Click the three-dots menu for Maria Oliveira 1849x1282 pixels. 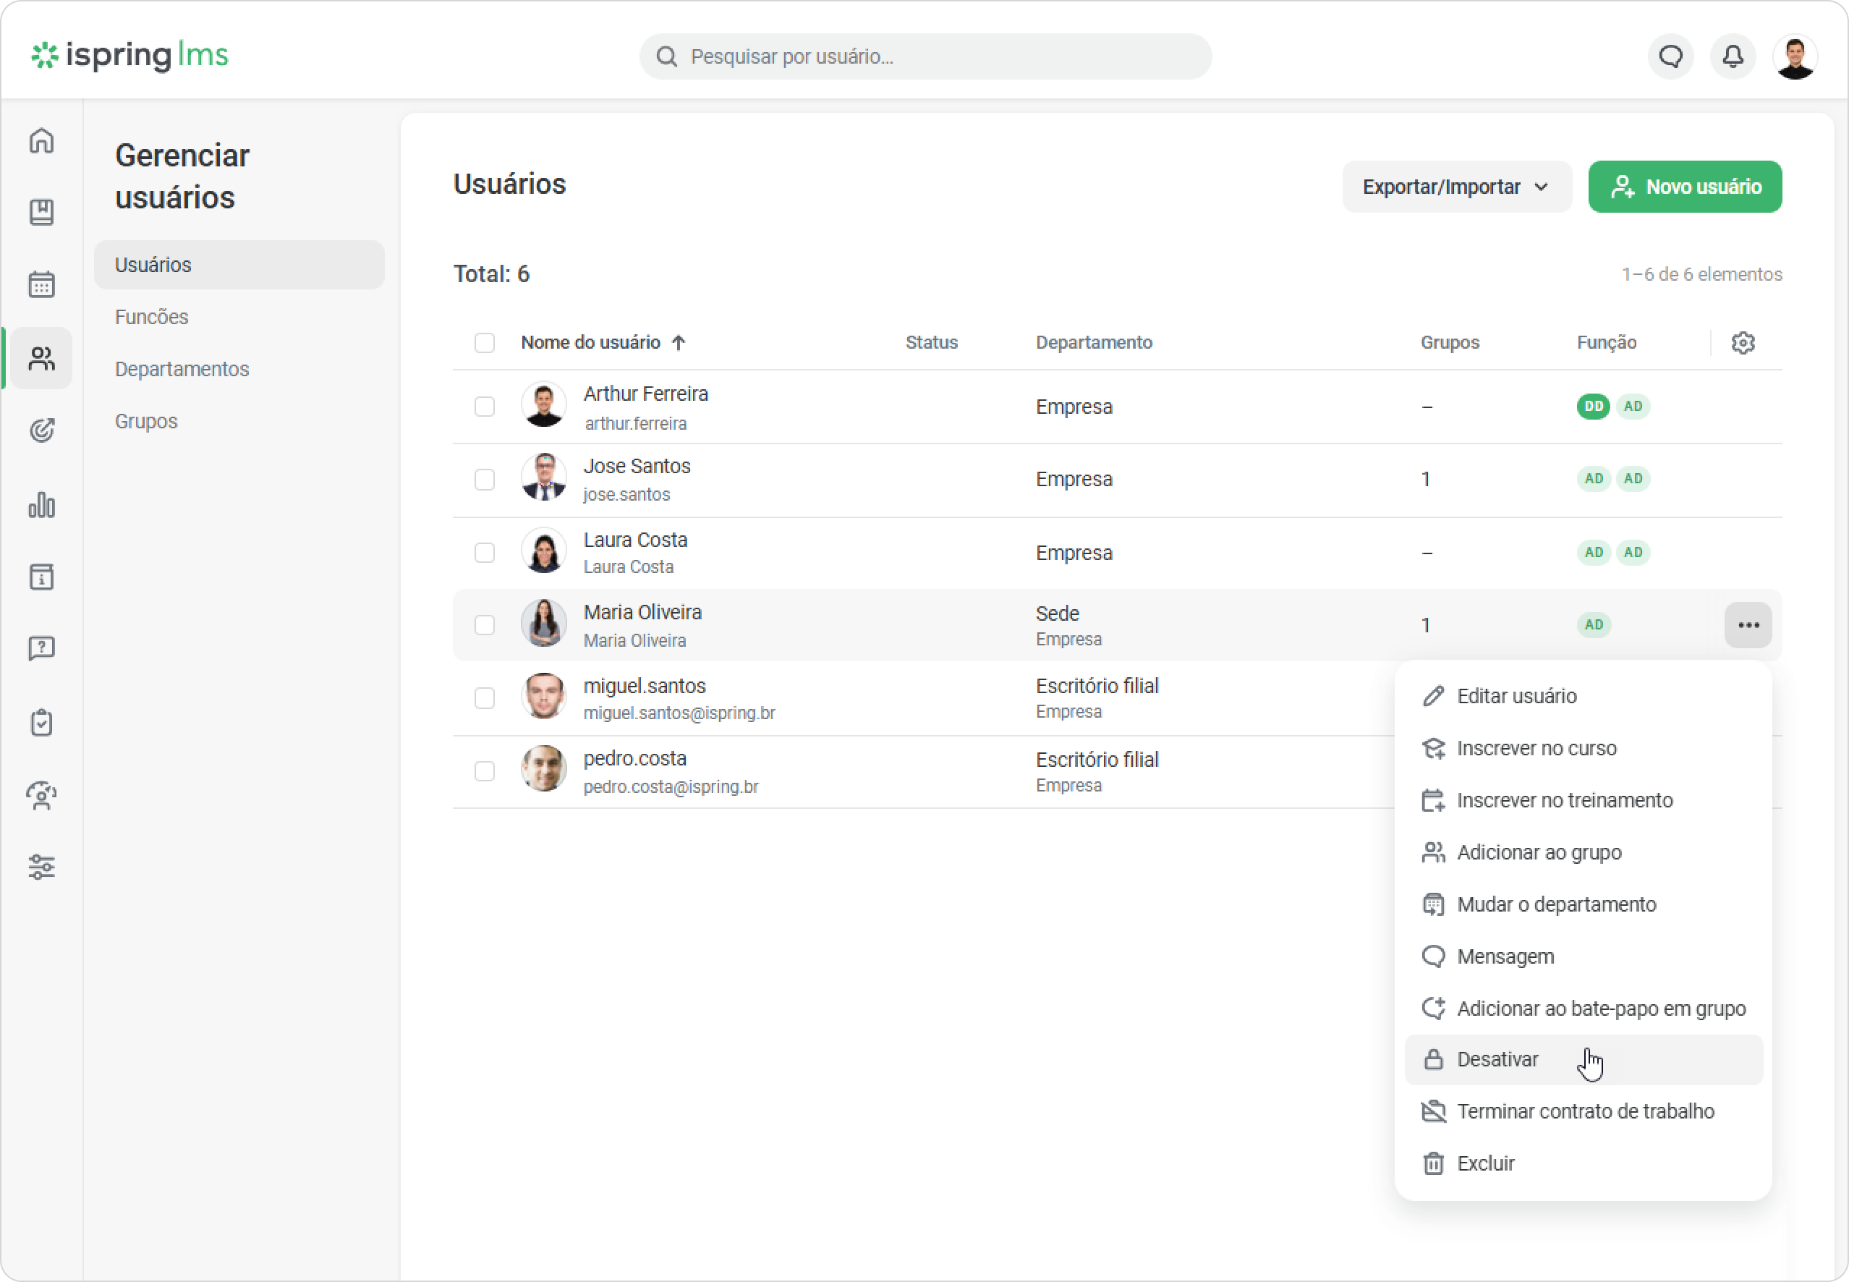pyautogui.click(x=1748, y=625)
